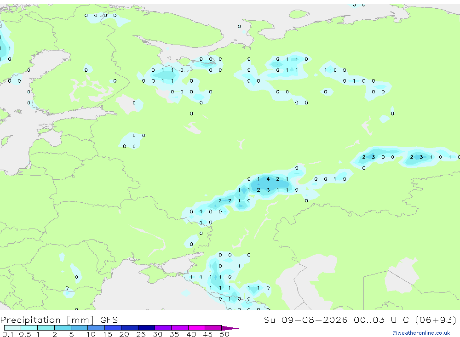The width and height of the screenshot is (460, 337).
Task: Click the 2–5 mm legend color box
Action: (x=63, y=328)
